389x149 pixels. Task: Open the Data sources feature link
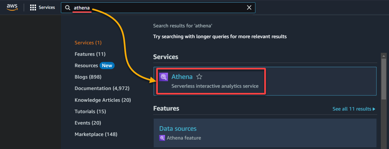[178, 129]
